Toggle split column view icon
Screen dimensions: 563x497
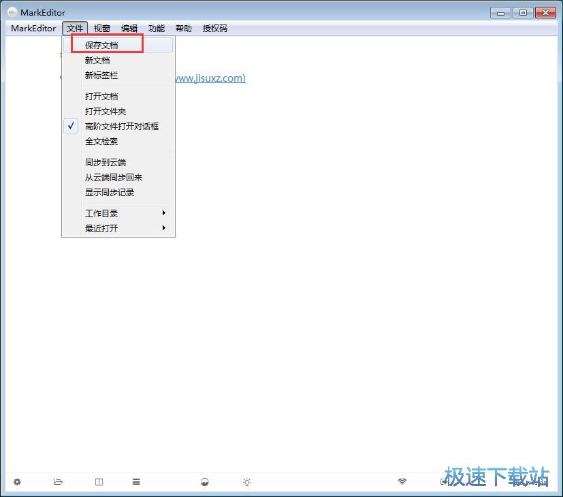pyautogui.click(x=99, y=481)
